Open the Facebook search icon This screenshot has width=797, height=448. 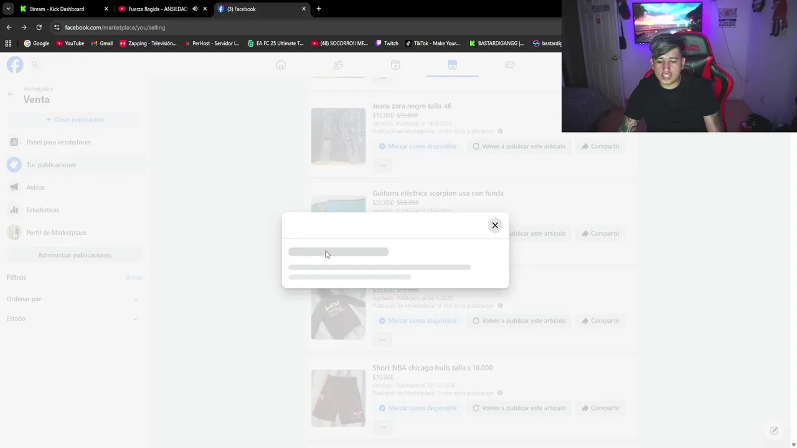tap(35, 64)
